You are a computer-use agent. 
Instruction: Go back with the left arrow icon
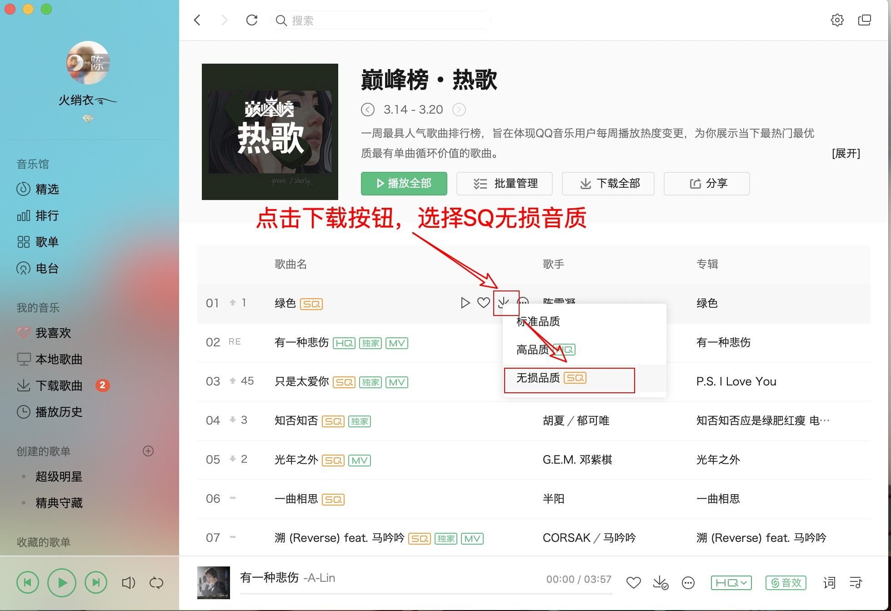click(x=197, y=20)
